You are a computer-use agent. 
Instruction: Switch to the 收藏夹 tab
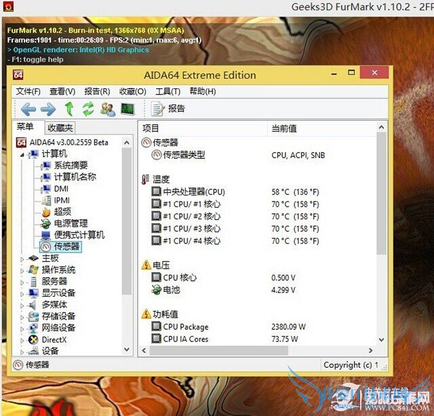click(x=60, y=128)
